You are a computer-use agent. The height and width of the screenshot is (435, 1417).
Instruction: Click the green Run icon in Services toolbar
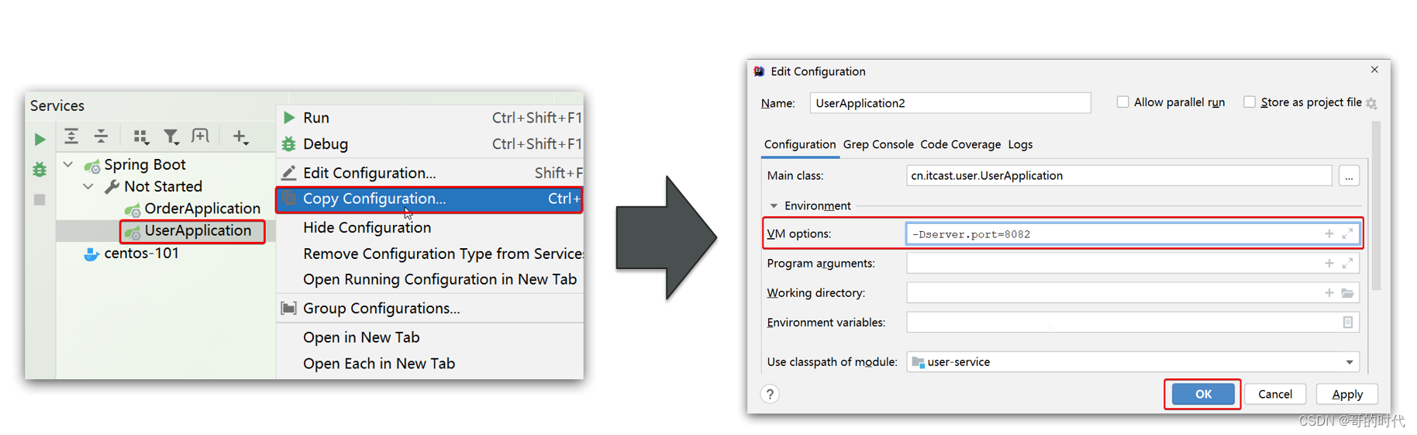40,140
